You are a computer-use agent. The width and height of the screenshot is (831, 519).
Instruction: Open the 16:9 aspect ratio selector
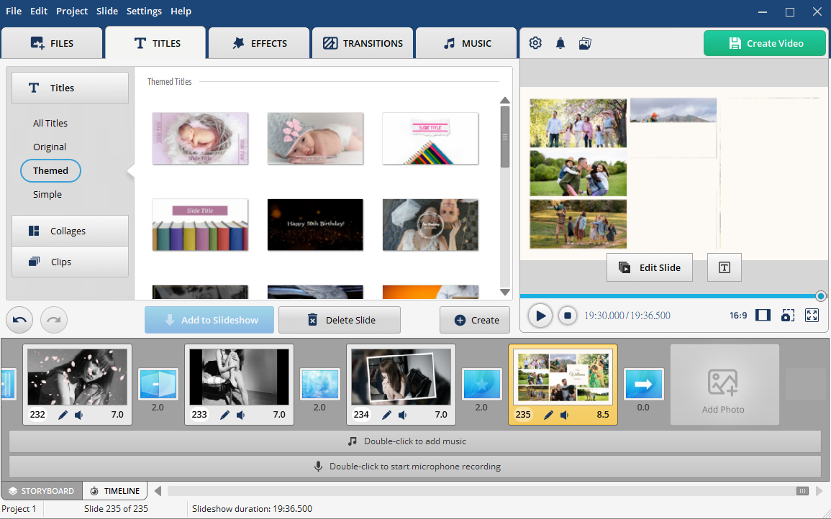738,316
